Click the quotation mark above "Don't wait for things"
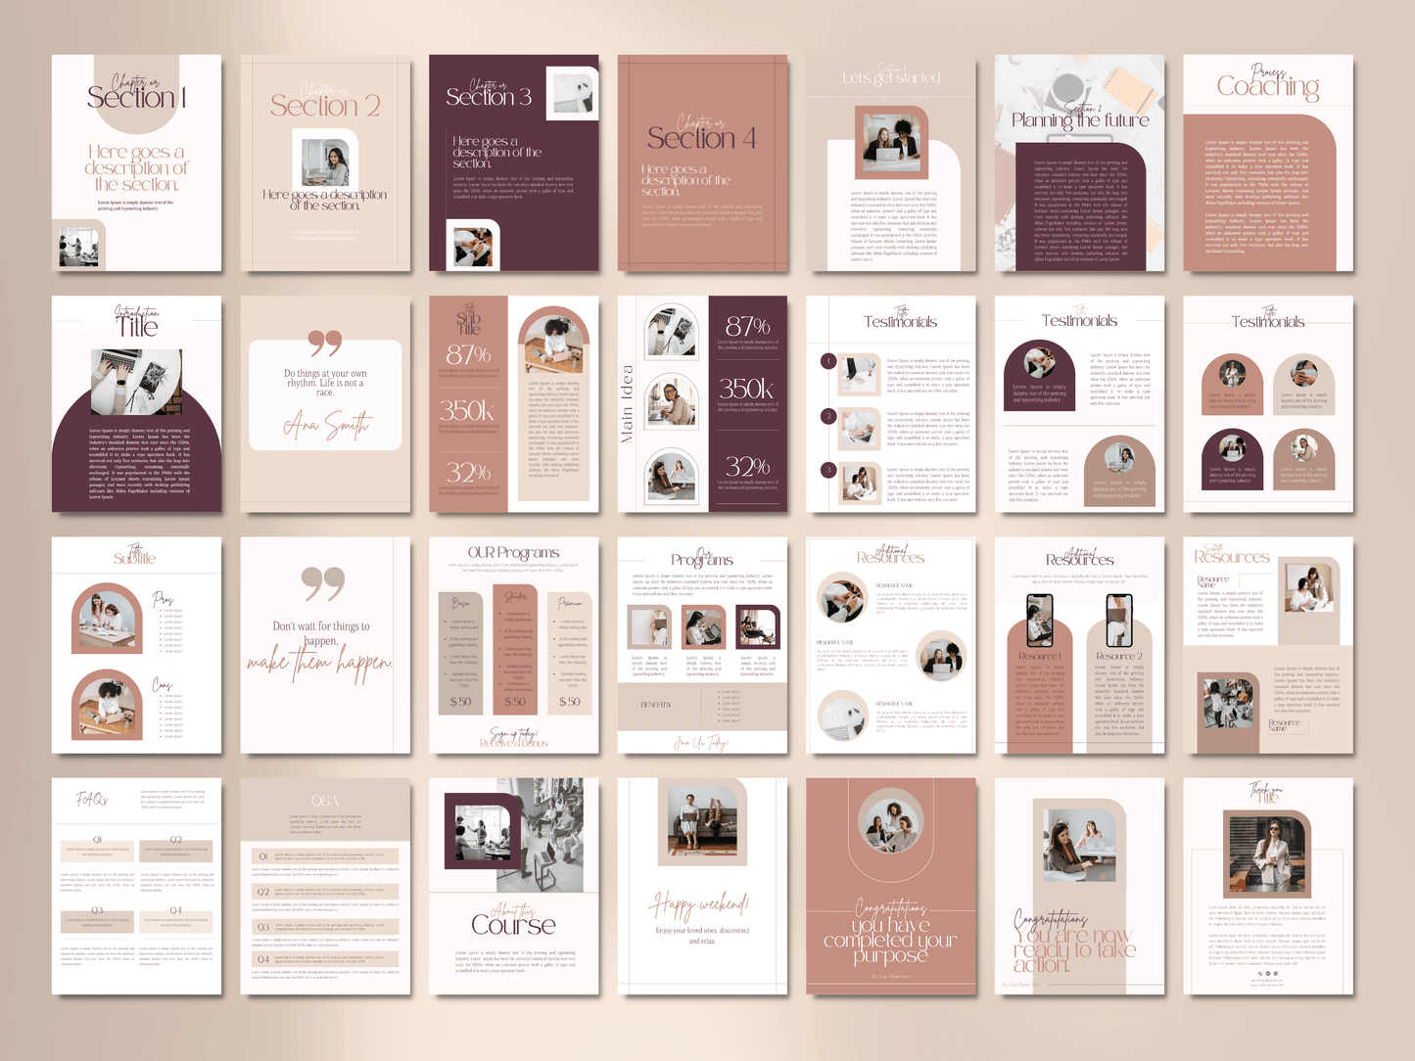Image resolution: width=1415 pixels, height=1061 pixels. [323, 584]
